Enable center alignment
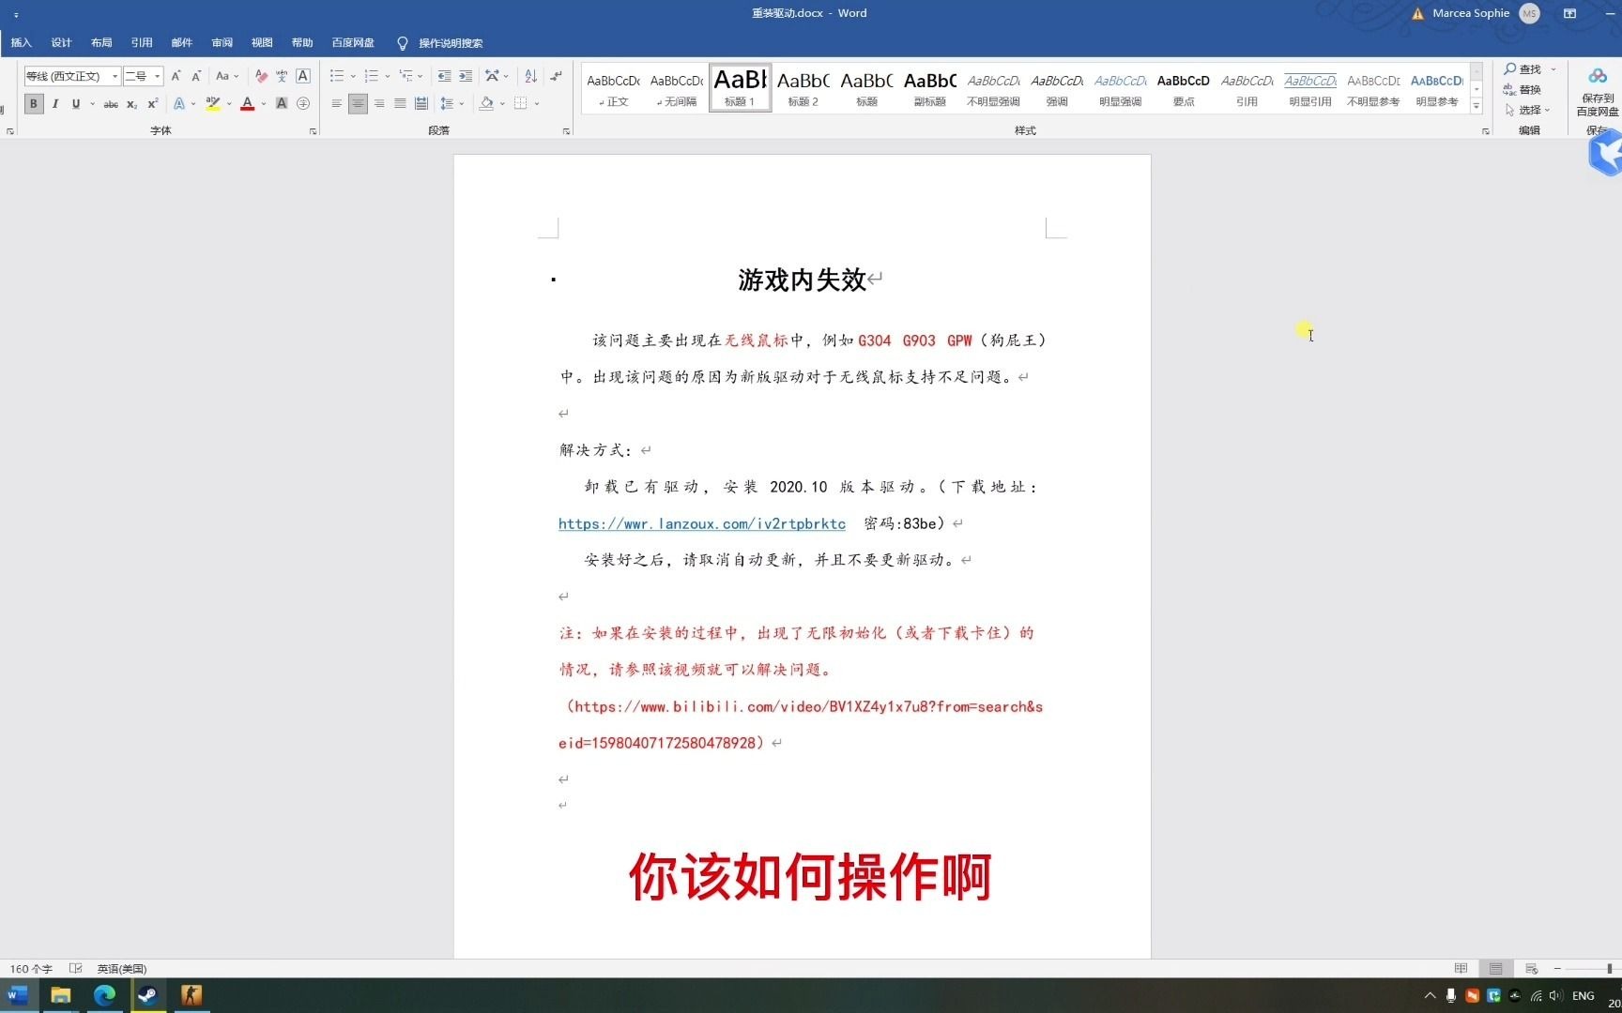1622x1013 pixels. (357, 104)
